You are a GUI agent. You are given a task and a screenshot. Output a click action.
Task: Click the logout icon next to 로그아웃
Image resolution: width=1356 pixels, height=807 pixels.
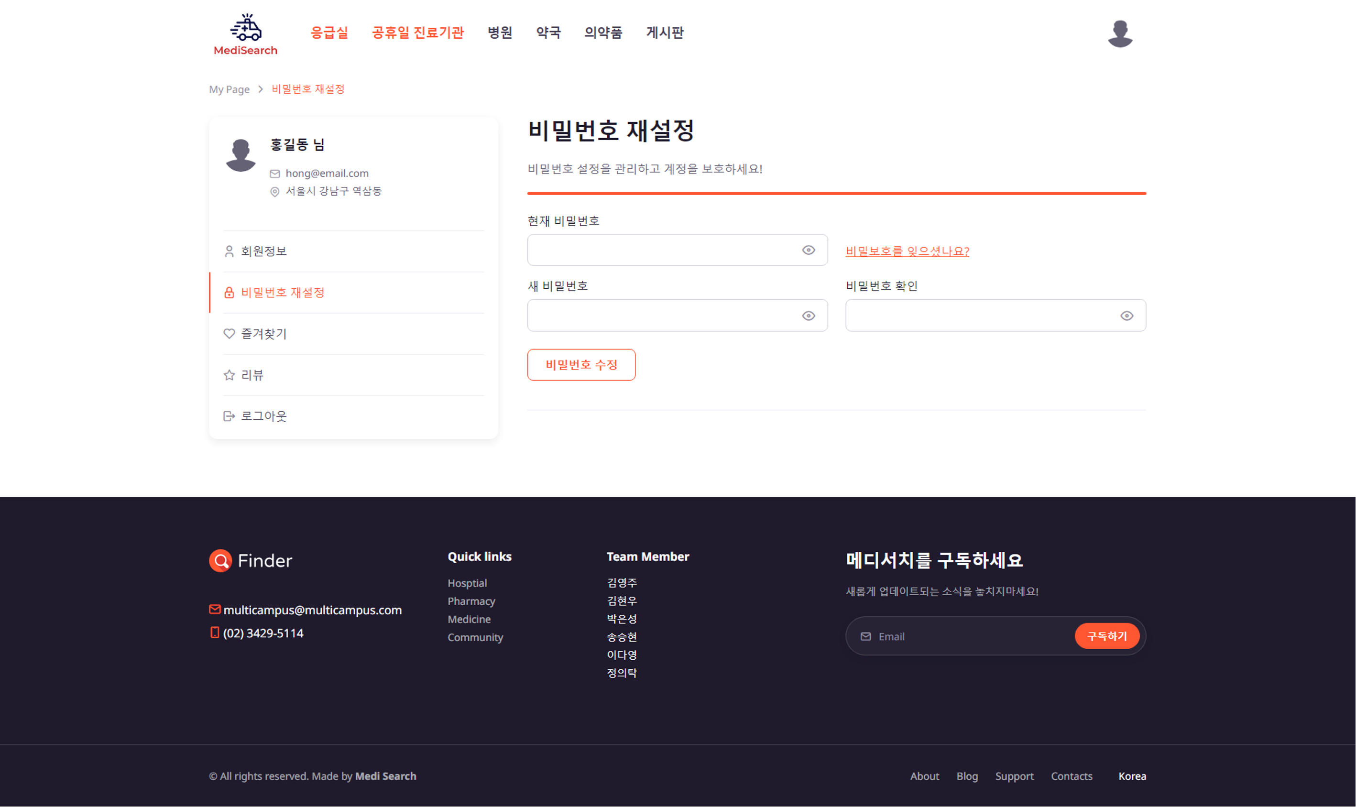(229, 416)
